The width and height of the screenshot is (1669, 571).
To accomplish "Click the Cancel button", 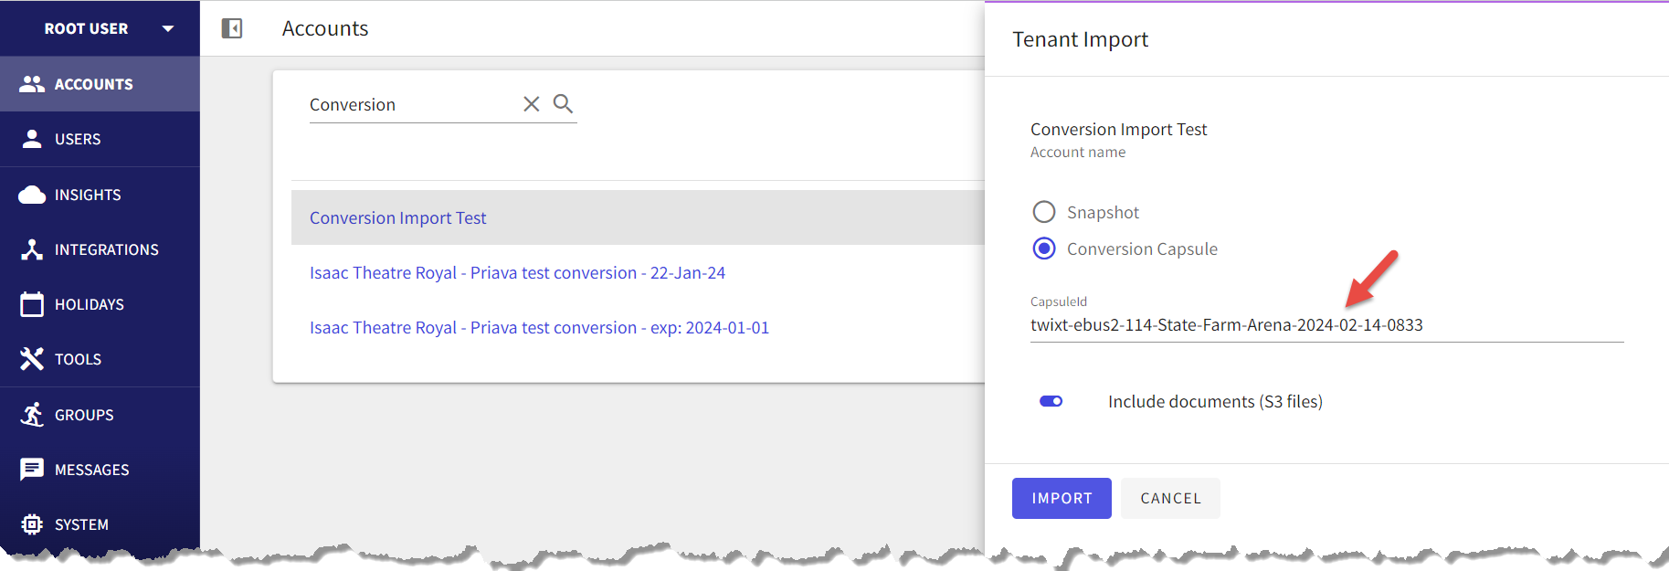I will 1170,498.
